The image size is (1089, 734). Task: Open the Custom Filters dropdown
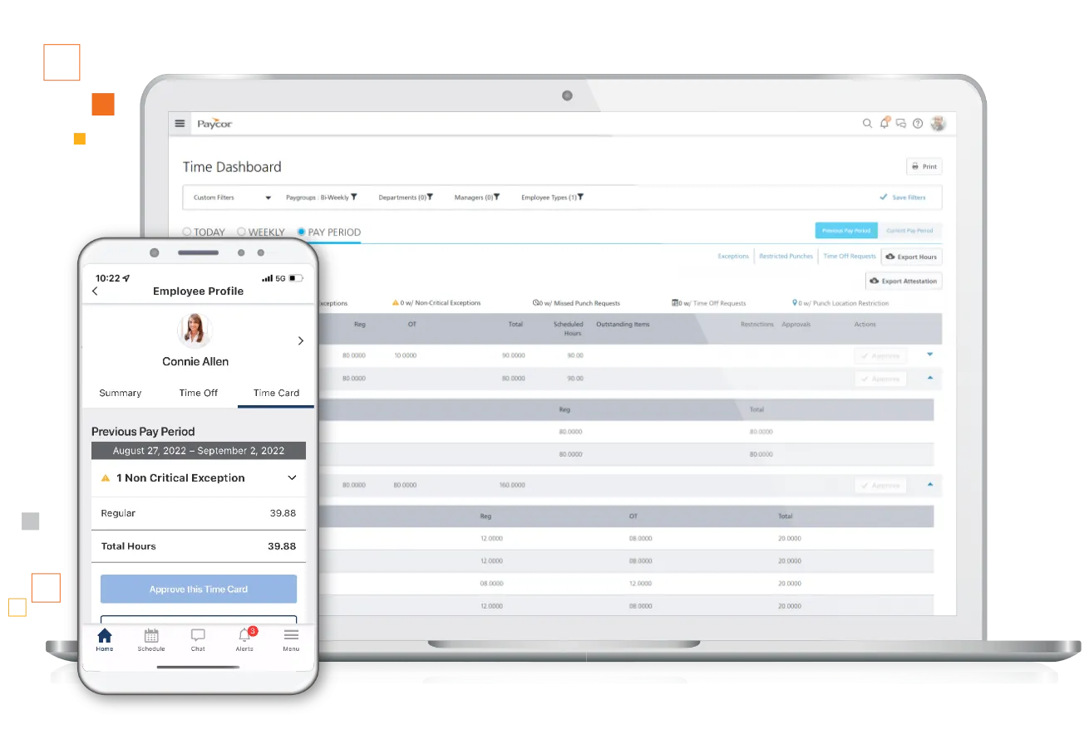click(232, 198)
